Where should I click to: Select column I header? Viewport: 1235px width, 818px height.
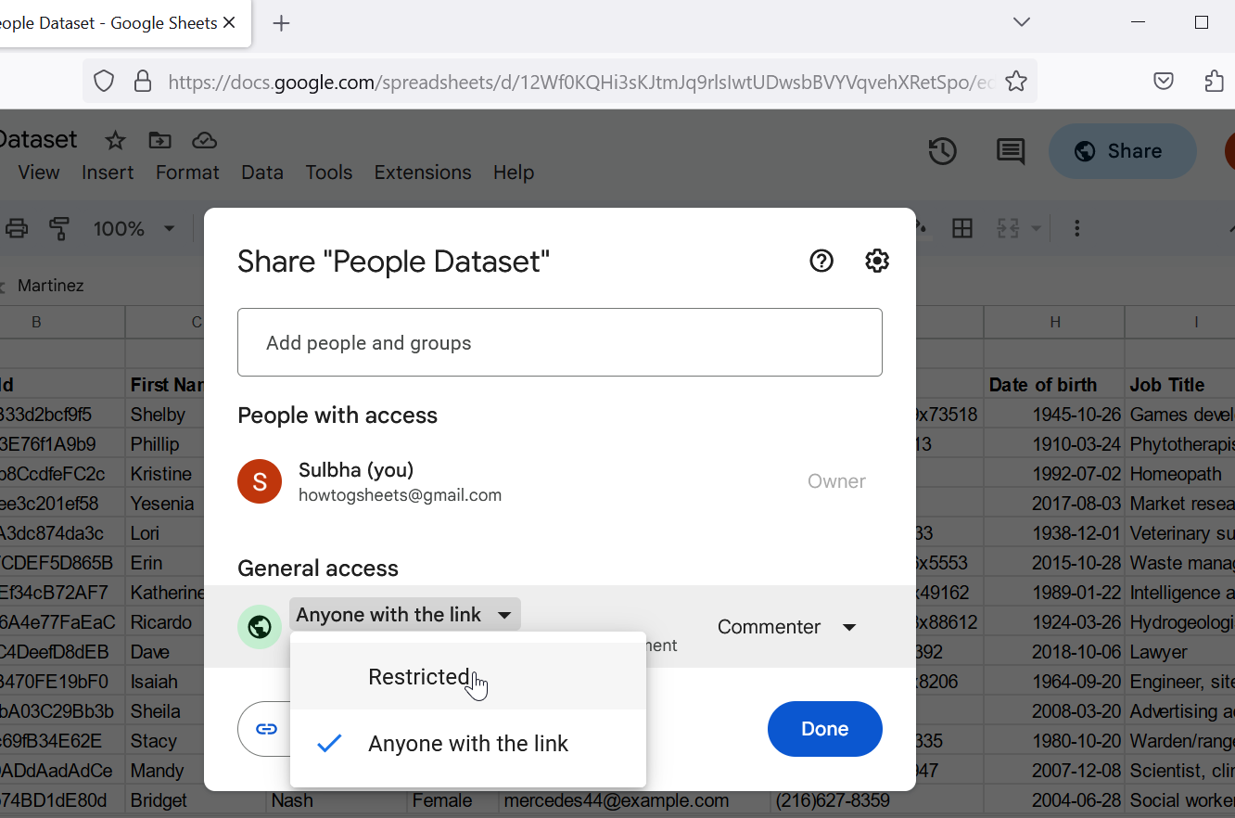[1196, 322]
